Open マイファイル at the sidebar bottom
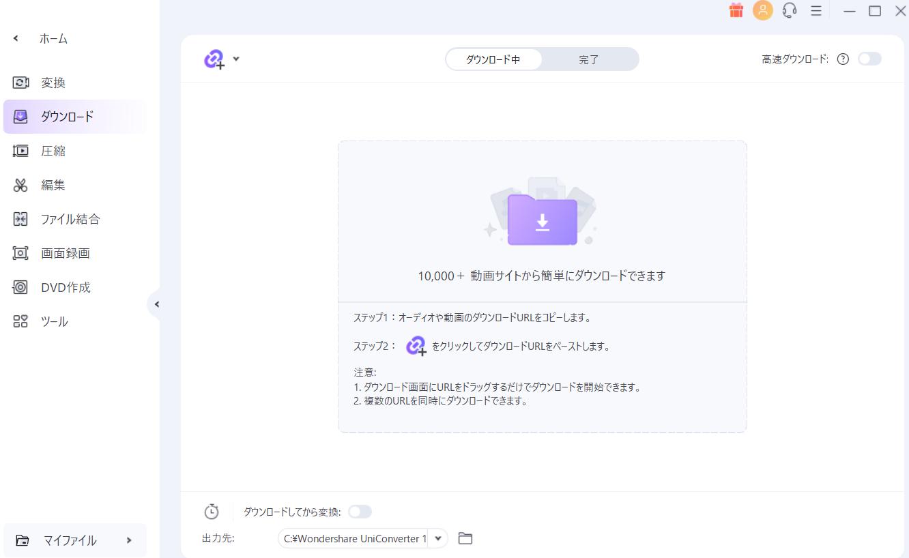909x558 pixels. tap(75, 540)
